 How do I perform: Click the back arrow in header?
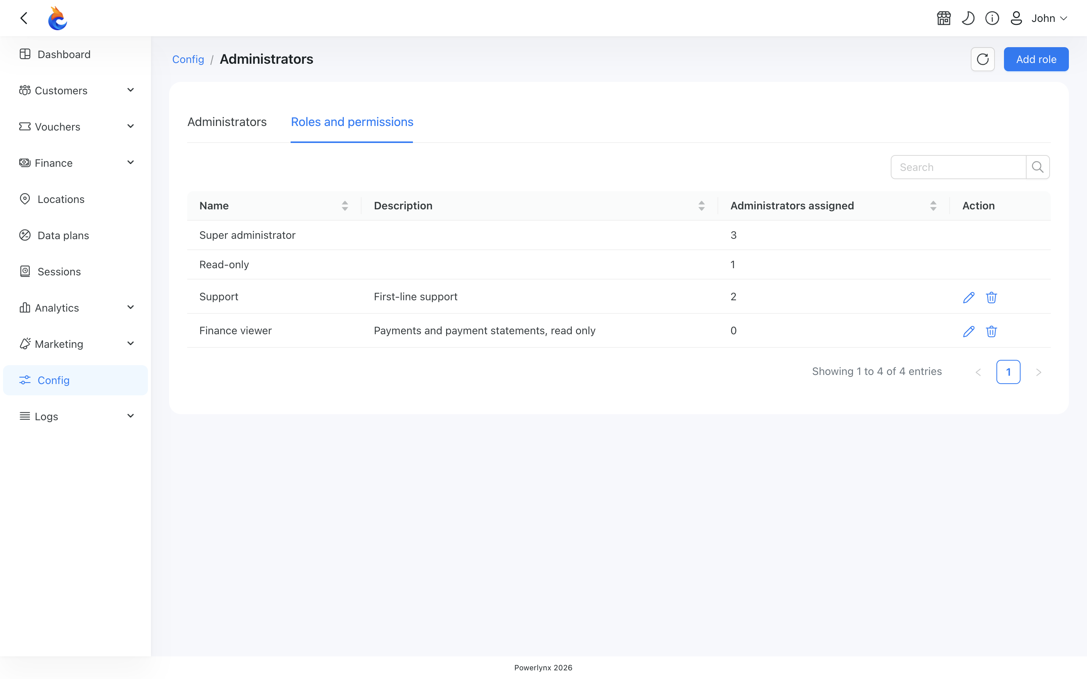point(24,18)
